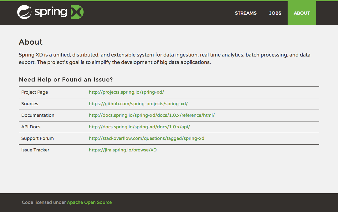Select the About tab
The height and width of the screenshot is (212, 338).
click(302, 13)
